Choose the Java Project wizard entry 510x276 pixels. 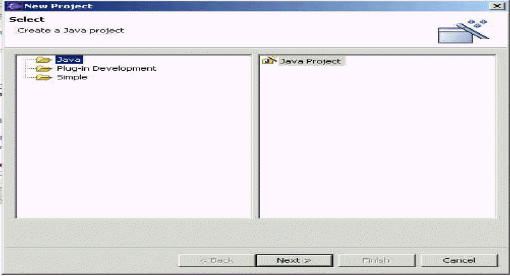(x=311, y=61)
